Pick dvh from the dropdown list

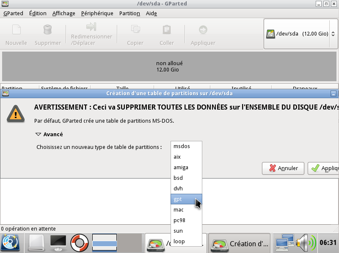(x=186, y=189)
